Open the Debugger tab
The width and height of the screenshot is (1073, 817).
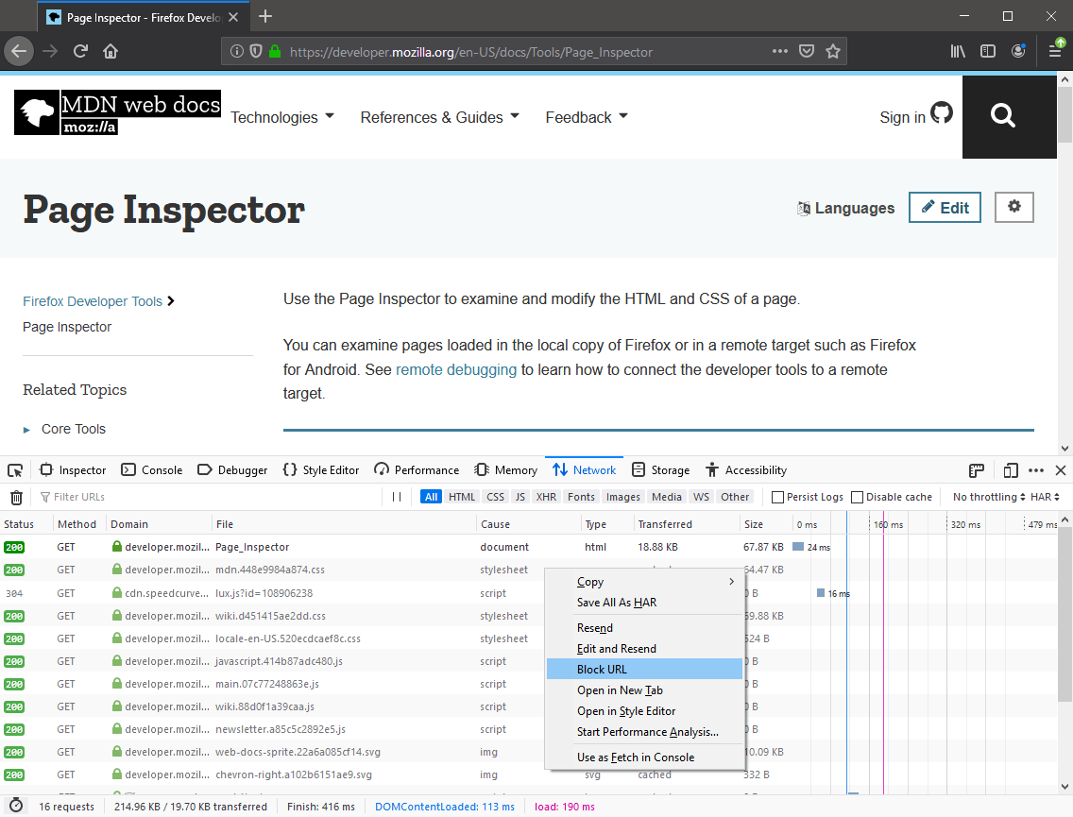coord(232,470)
